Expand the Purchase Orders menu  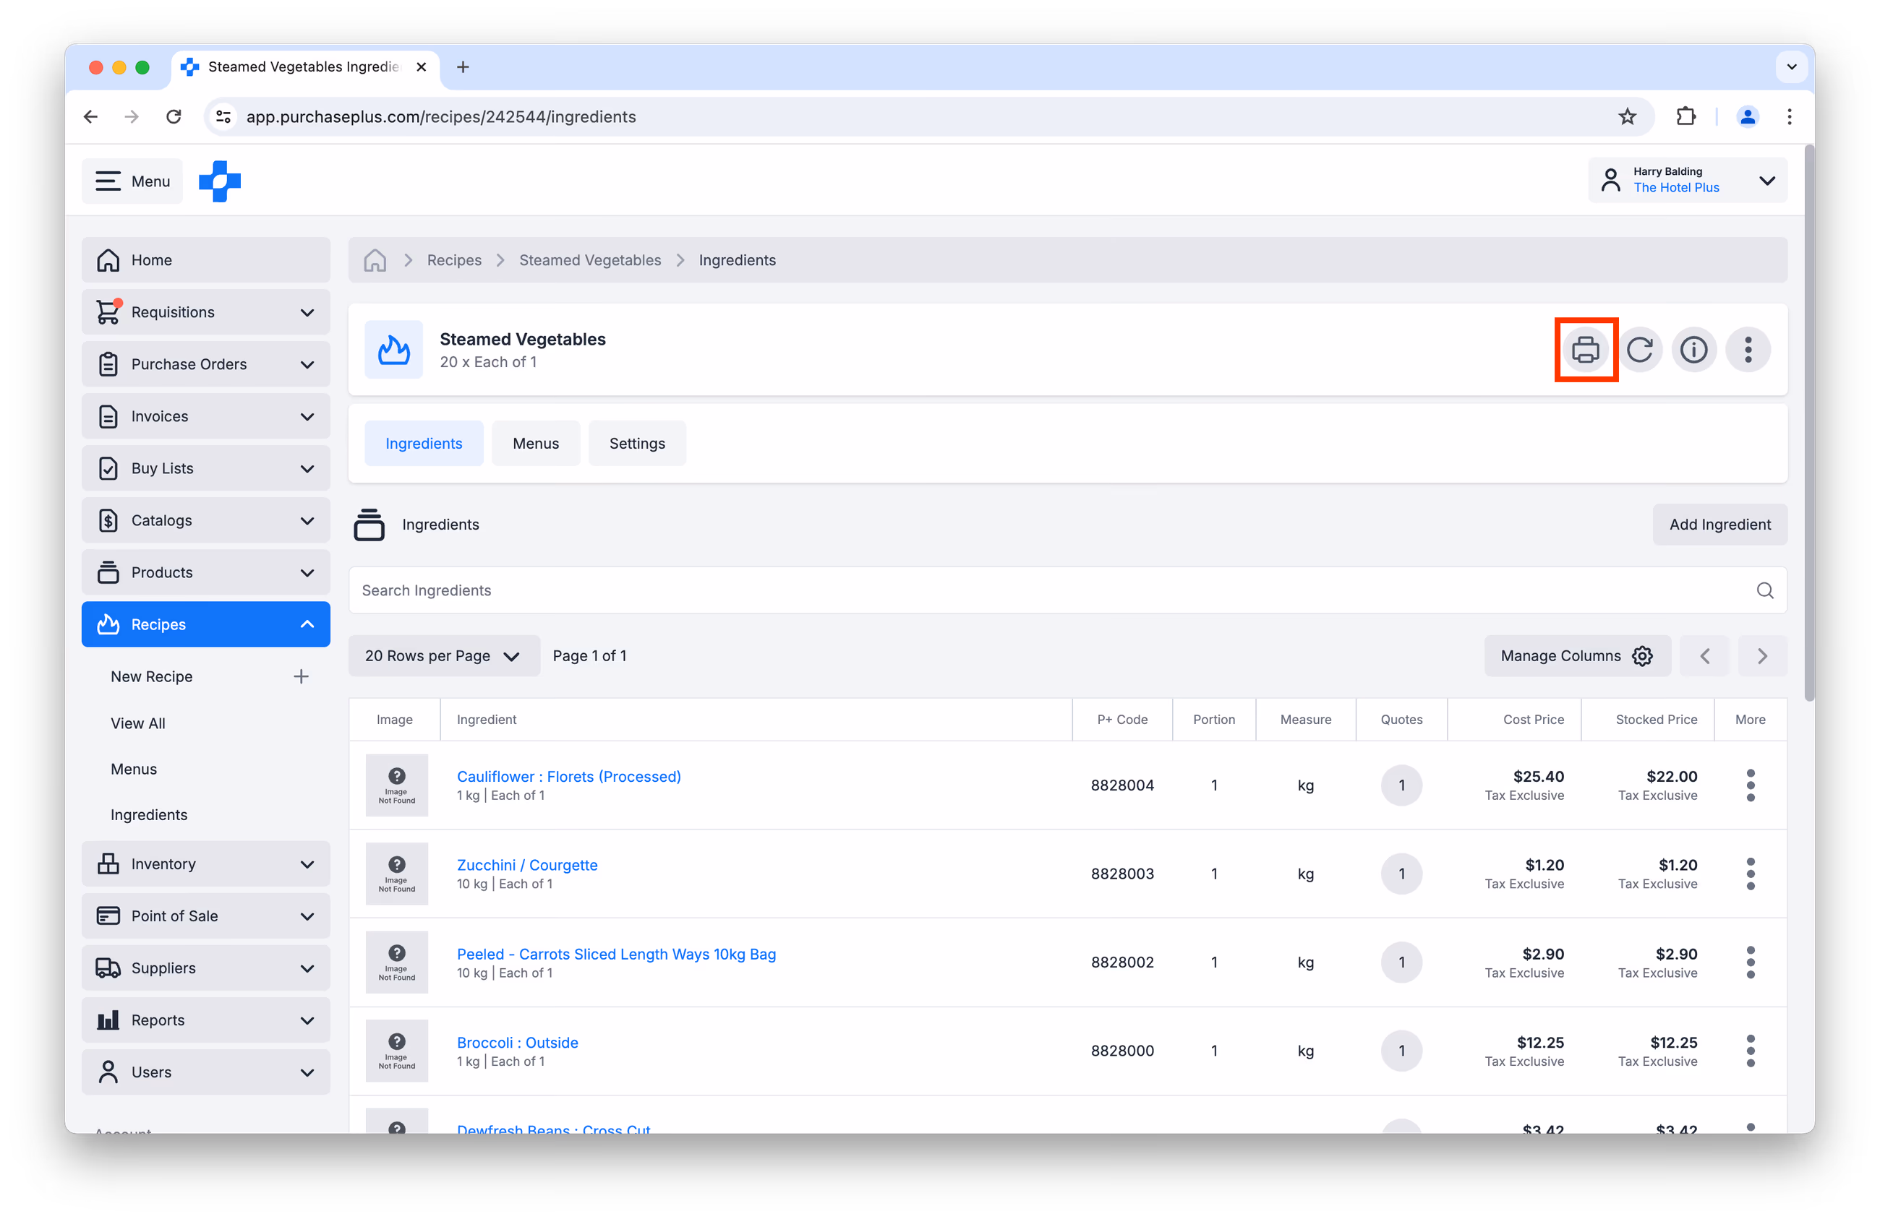click(206, 364)
